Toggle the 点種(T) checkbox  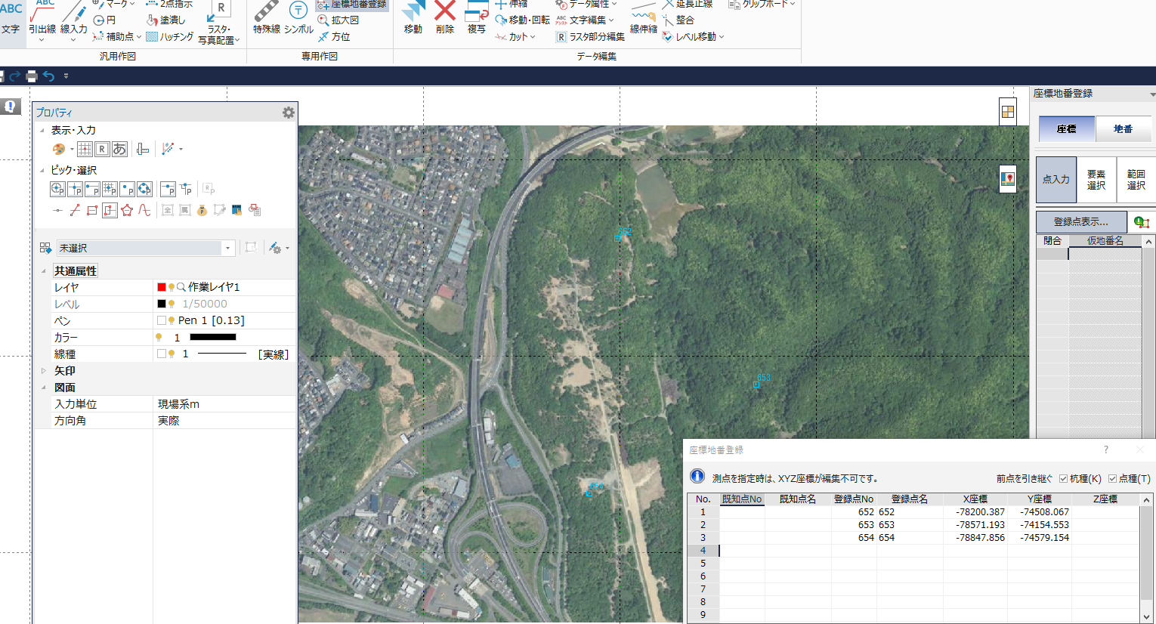[1112, 478]
